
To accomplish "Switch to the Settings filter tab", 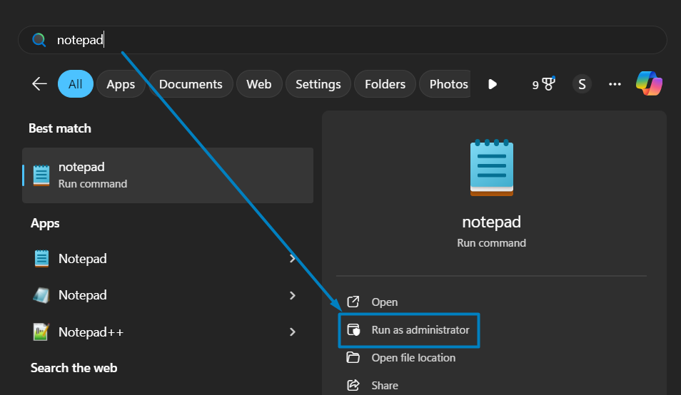I will [x=318, y=83].
